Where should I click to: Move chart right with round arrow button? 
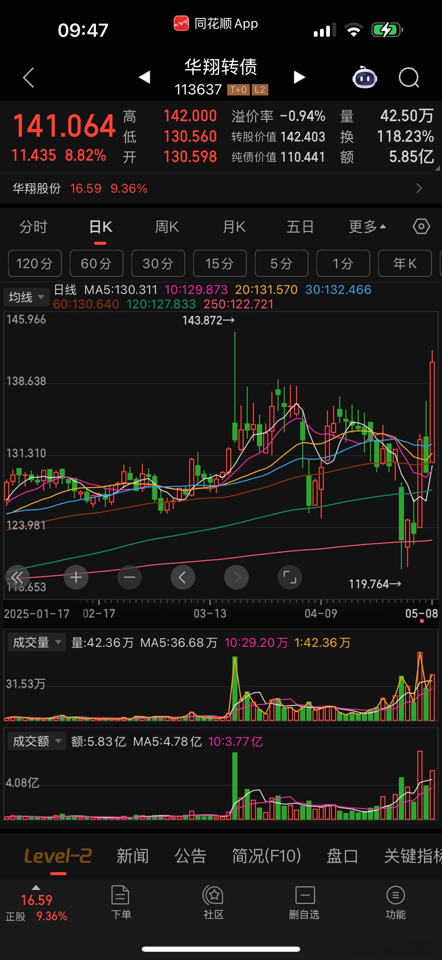236,577
